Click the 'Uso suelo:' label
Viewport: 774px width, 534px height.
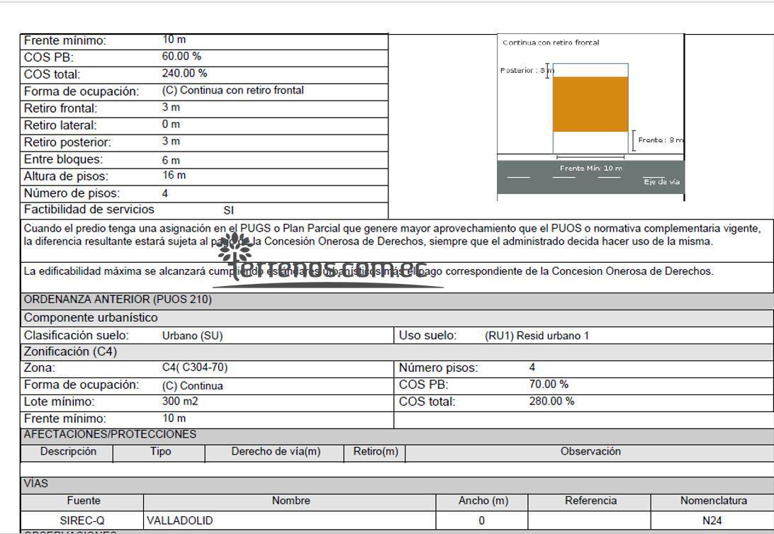pyautogui.click(x=427, y=336)
